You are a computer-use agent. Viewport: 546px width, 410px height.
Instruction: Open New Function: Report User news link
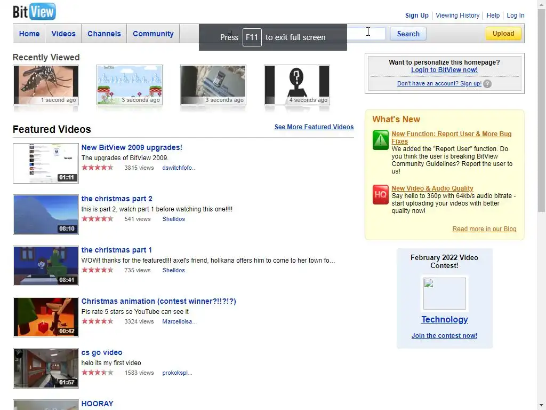(x=451, y=137)
